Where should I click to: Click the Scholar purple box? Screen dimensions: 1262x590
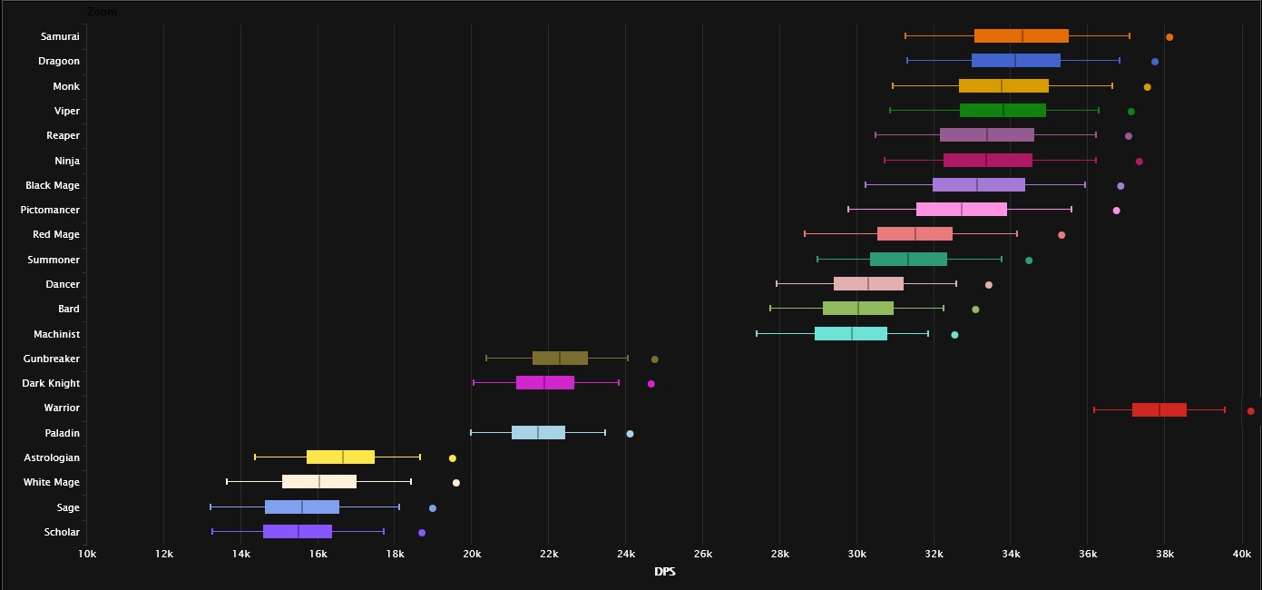point(298,532)
